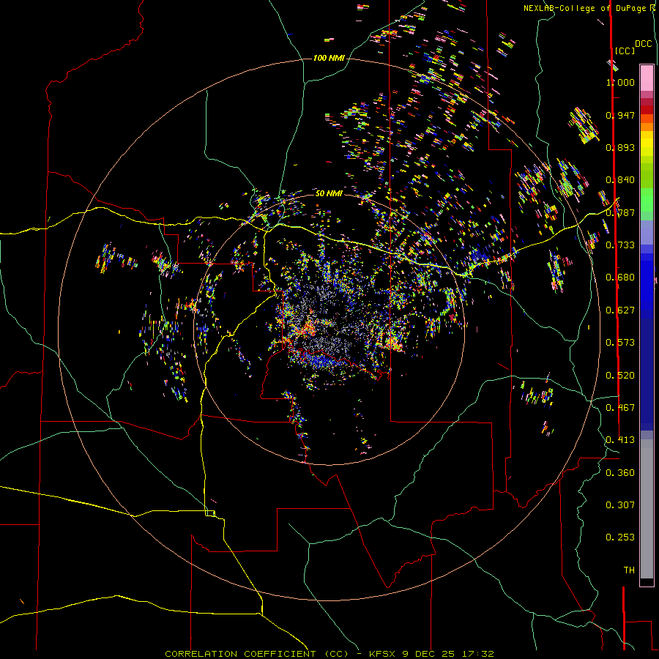Click the 0.787 scale value

click(620, 212)
